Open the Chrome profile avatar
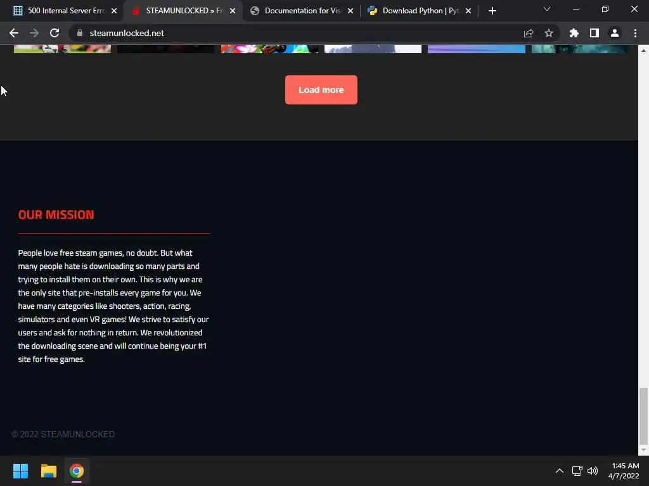 [615, 33]
